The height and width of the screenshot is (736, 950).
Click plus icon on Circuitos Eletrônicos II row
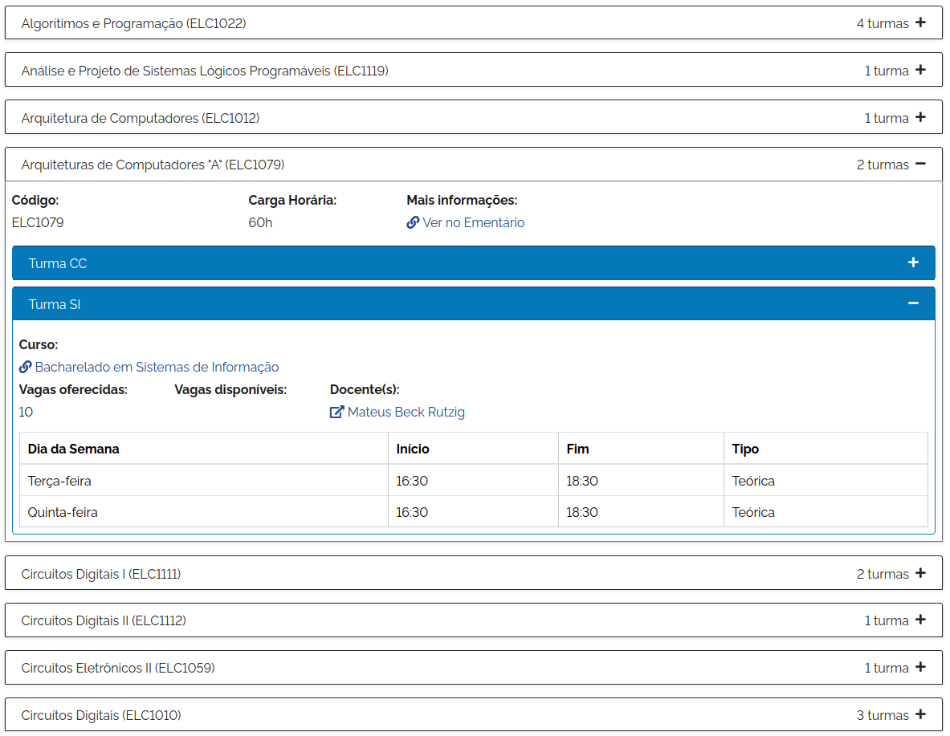(x=920, y=667)
